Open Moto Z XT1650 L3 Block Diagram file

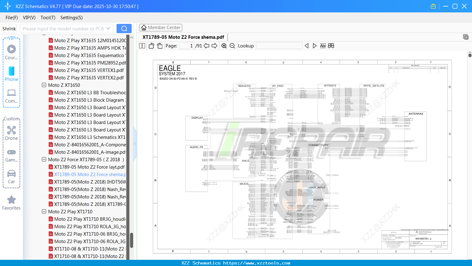coord(87,100)
